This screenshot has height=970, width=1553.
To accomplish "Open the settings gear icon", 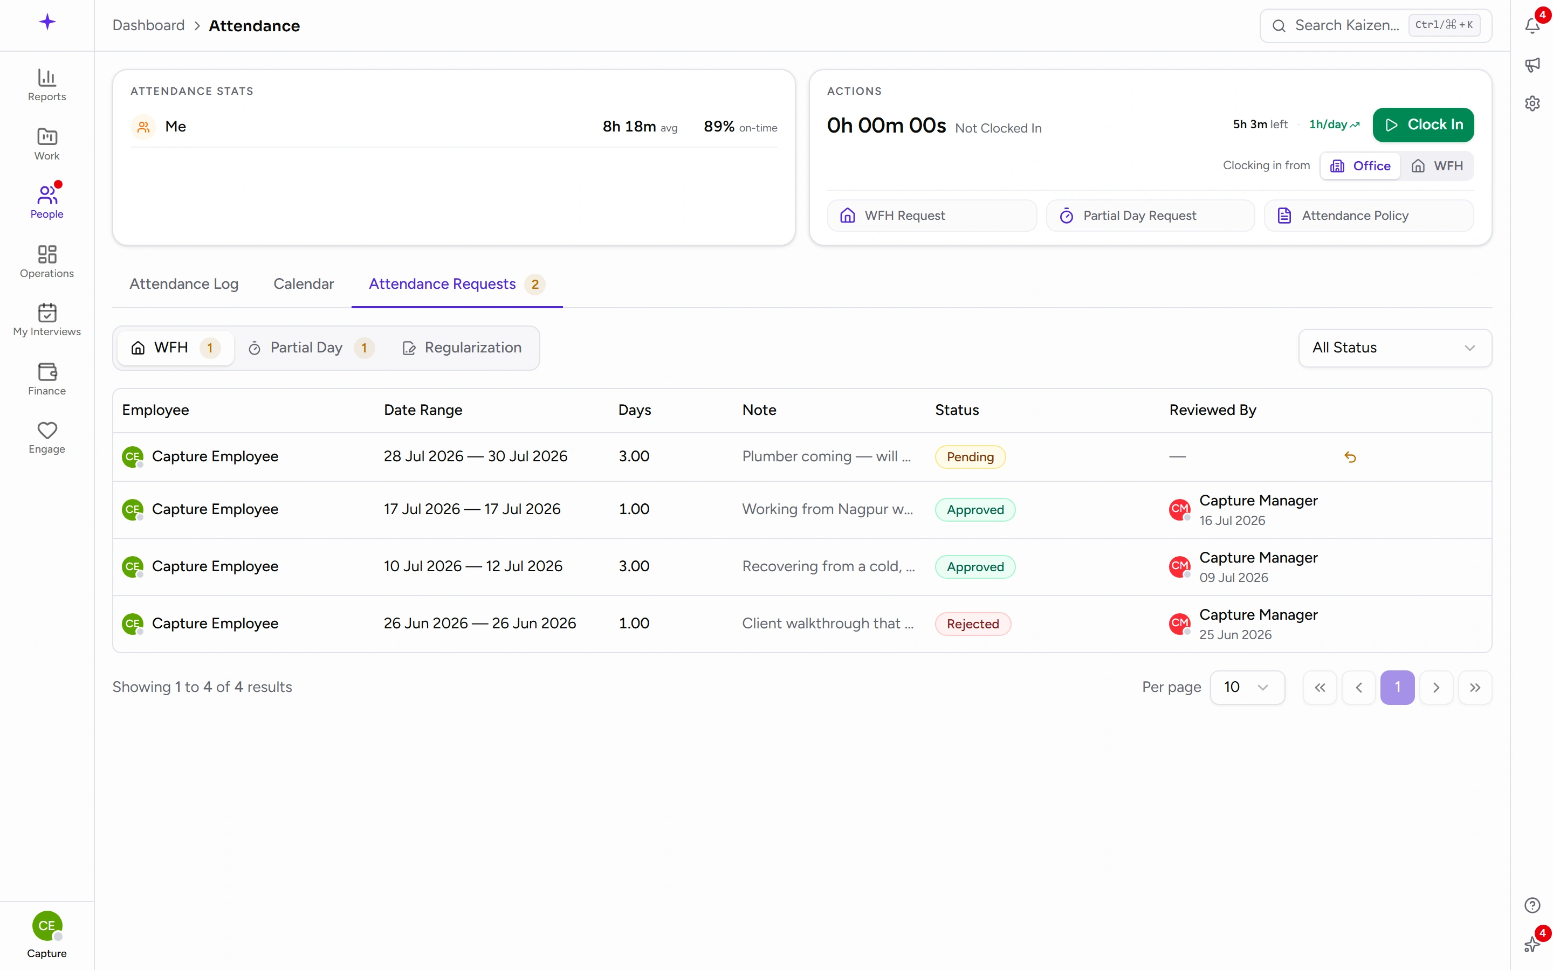I will (1532, 103).
